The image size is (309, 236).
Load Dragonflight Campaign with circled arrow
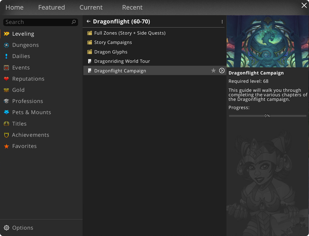coord(222,71)
